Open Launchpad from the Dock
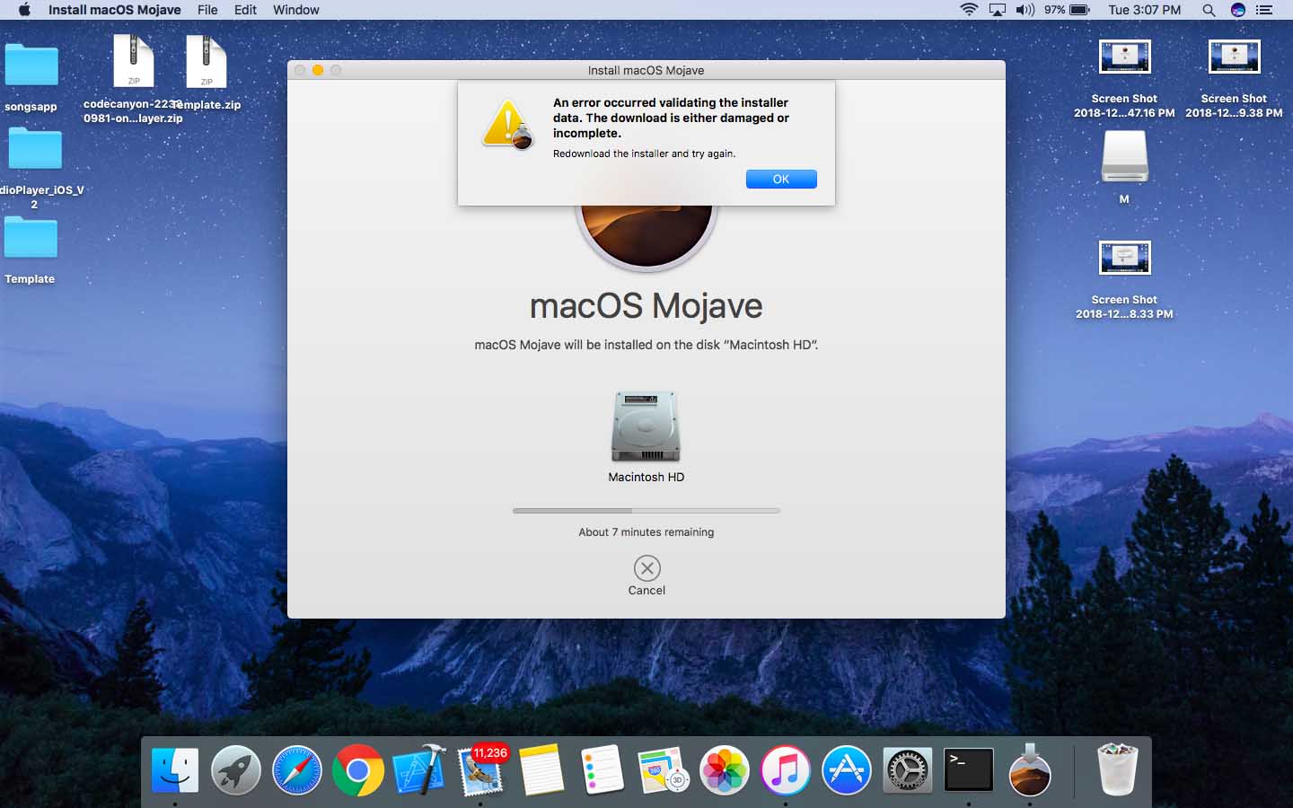The image size is (1293, 808). point(236,770)
